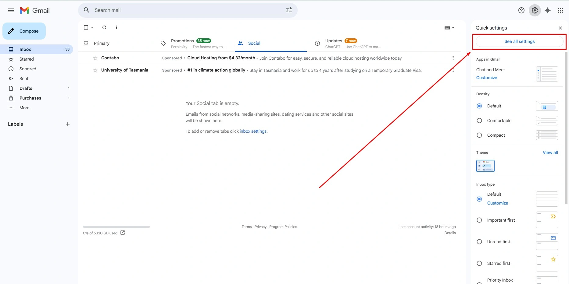Open the Purchases folder
The height and width of the screenshot is (284, 569).
point(37,98)
